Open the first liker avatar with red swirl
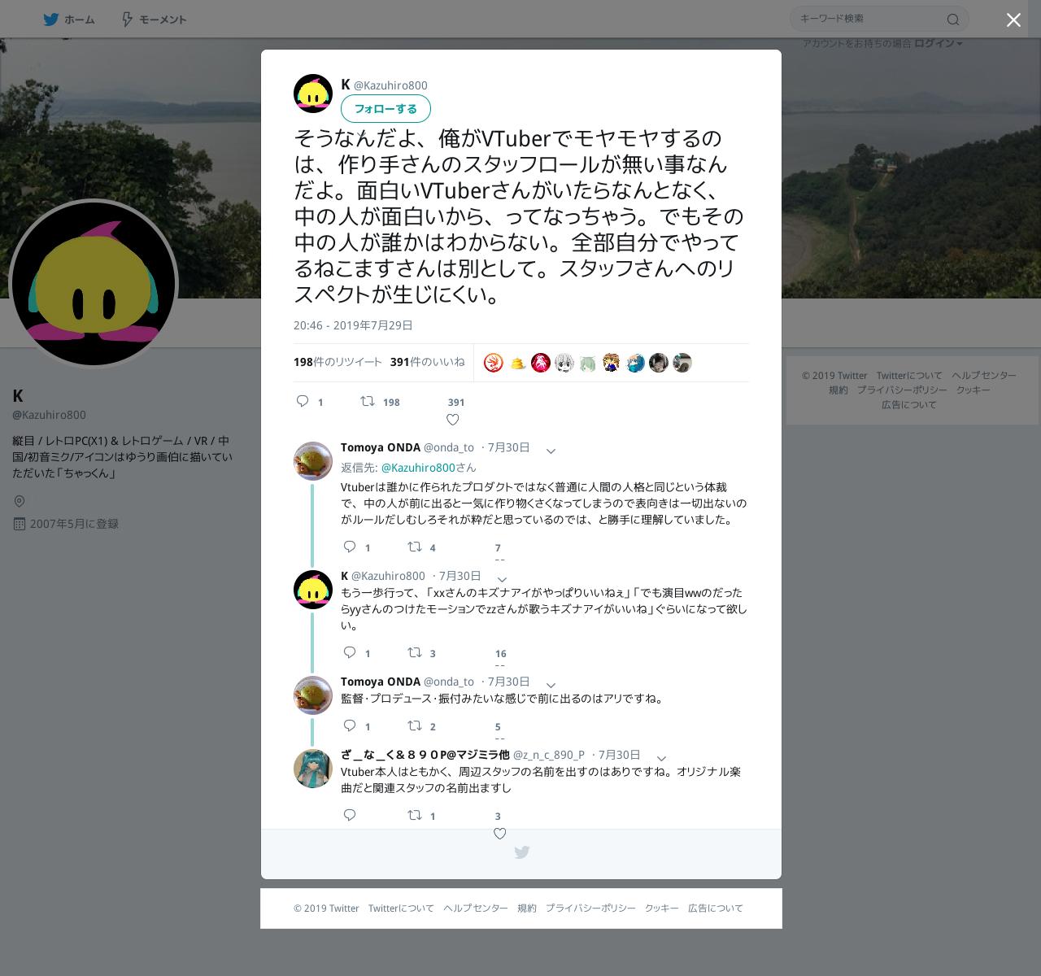Viewport: 1041px width, 976px height. pyautogui.click(x=494, y=363)
